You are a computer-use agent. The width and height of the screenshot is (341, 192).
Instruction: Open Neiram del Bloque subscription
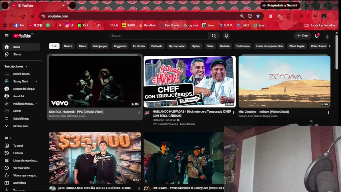[x=21, y=89]
